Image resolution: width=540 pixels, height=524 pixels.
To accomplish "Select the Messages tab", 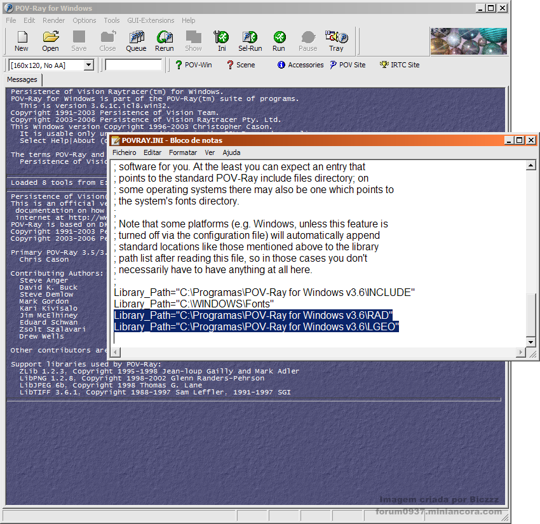I will [x=22, y=79].
